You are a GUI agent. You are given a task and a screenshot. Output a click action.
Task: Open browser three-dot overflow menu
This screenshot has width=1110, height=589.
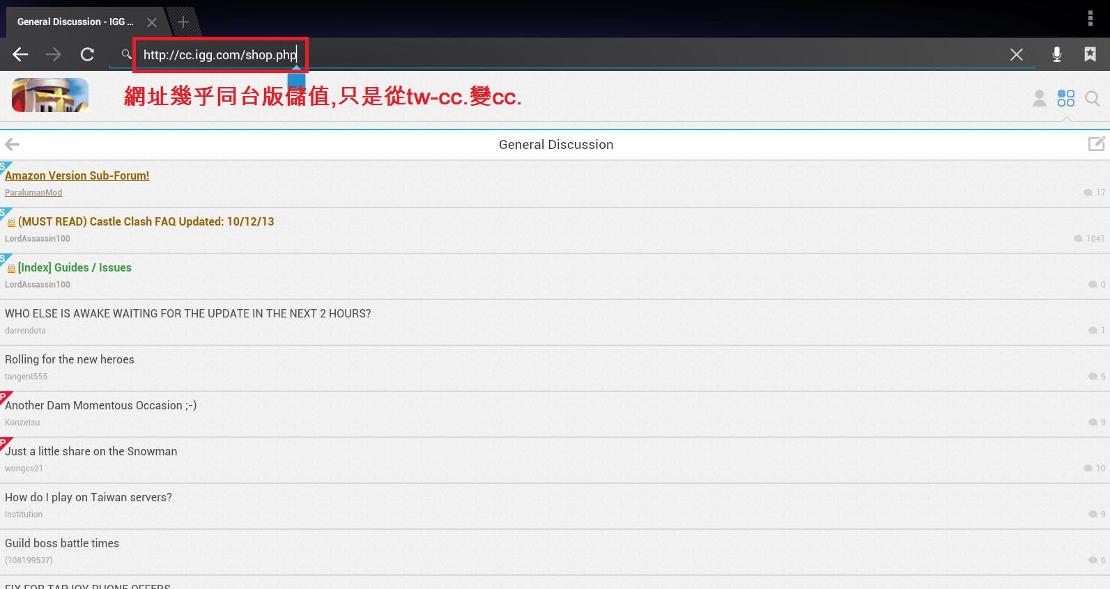tap(1090, 18)
